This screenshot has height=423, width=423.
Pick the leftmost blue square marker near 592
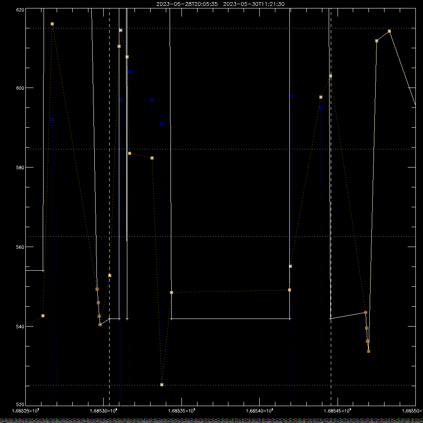[x=52, y=120]
